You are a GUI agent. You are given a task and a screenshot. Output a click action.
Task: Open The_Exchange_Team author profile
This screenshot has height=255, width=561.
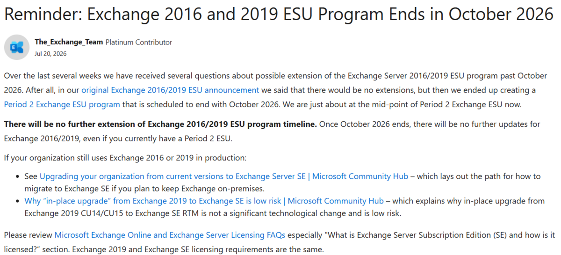click(x=69, y=42)
